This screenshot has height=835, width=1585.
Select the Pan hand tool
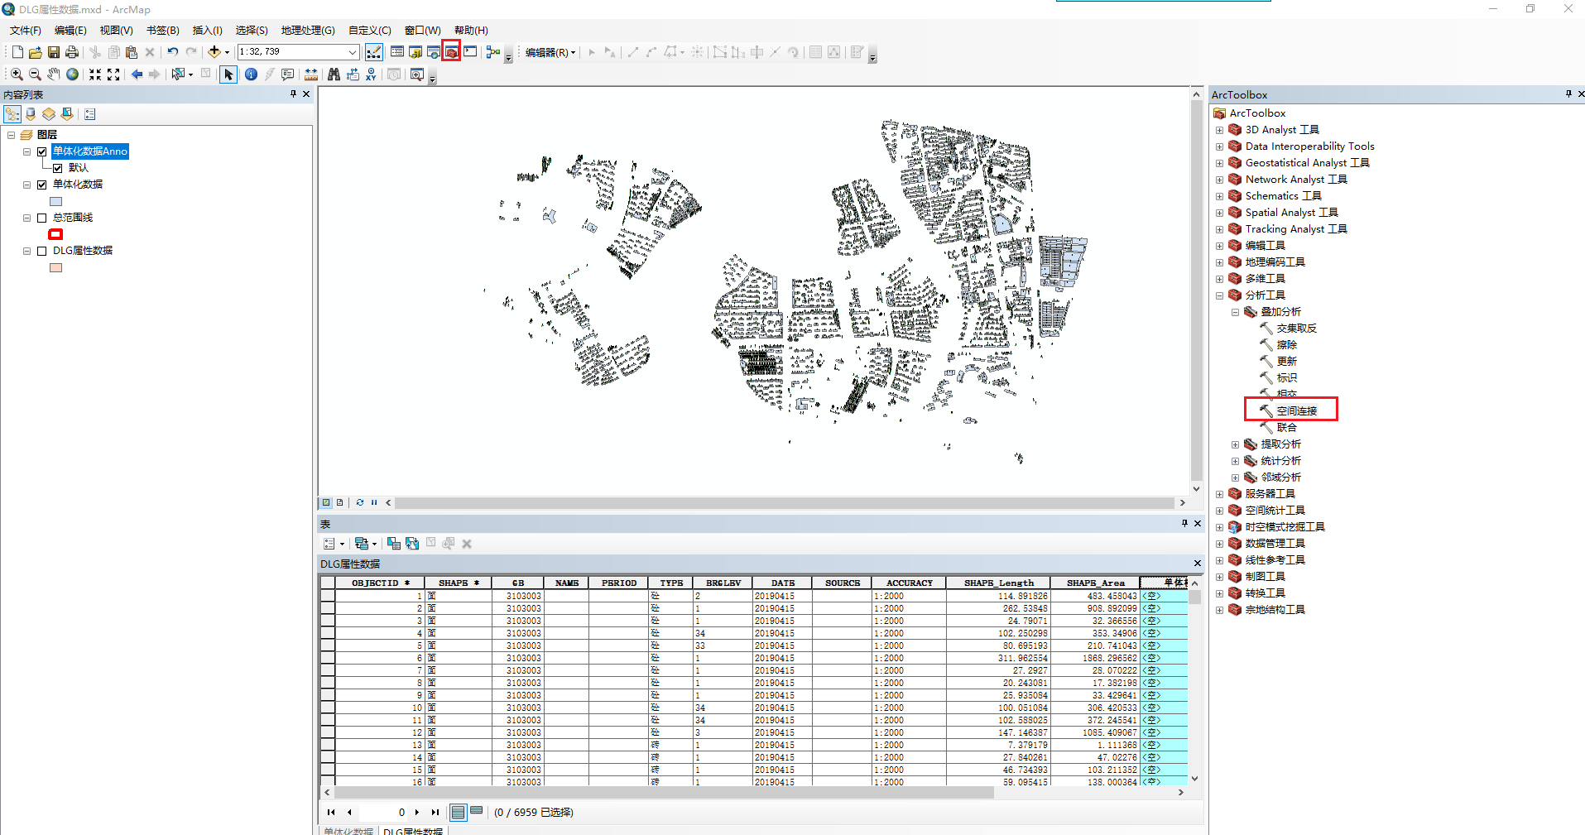[x=54, y=74]
